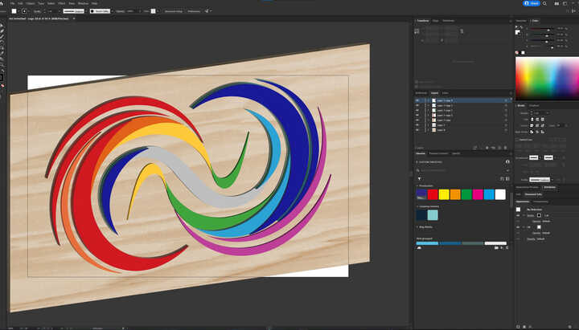This screenshot has height=330, width=579.
Task: Switch to the Swatches panel tab
Action: tap(521, 21)
